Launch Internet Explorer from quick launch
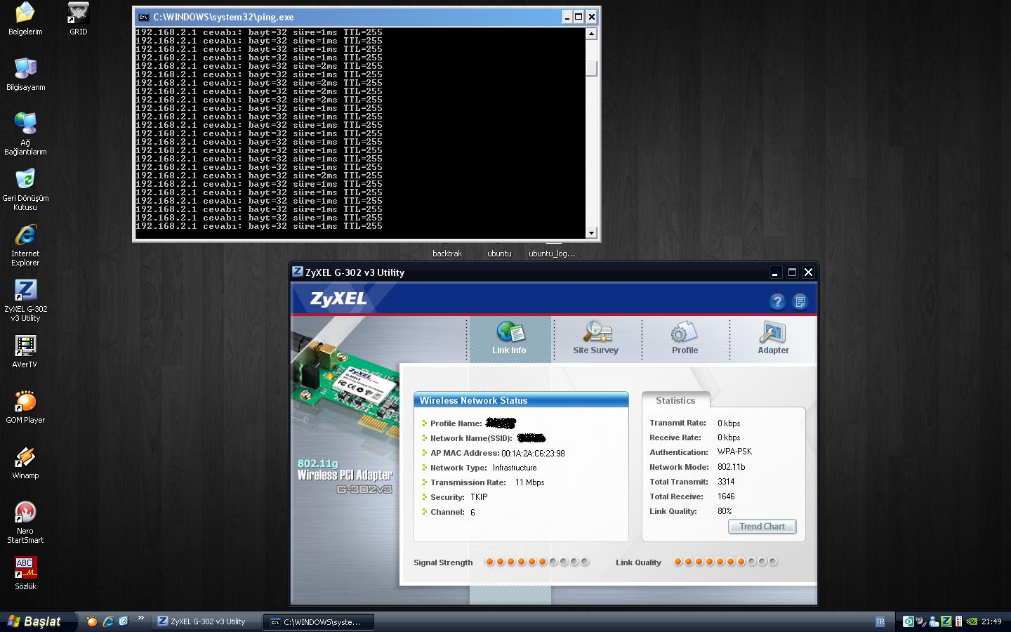This screenshot has width=1011, height=632. click(x=108, y=621)
